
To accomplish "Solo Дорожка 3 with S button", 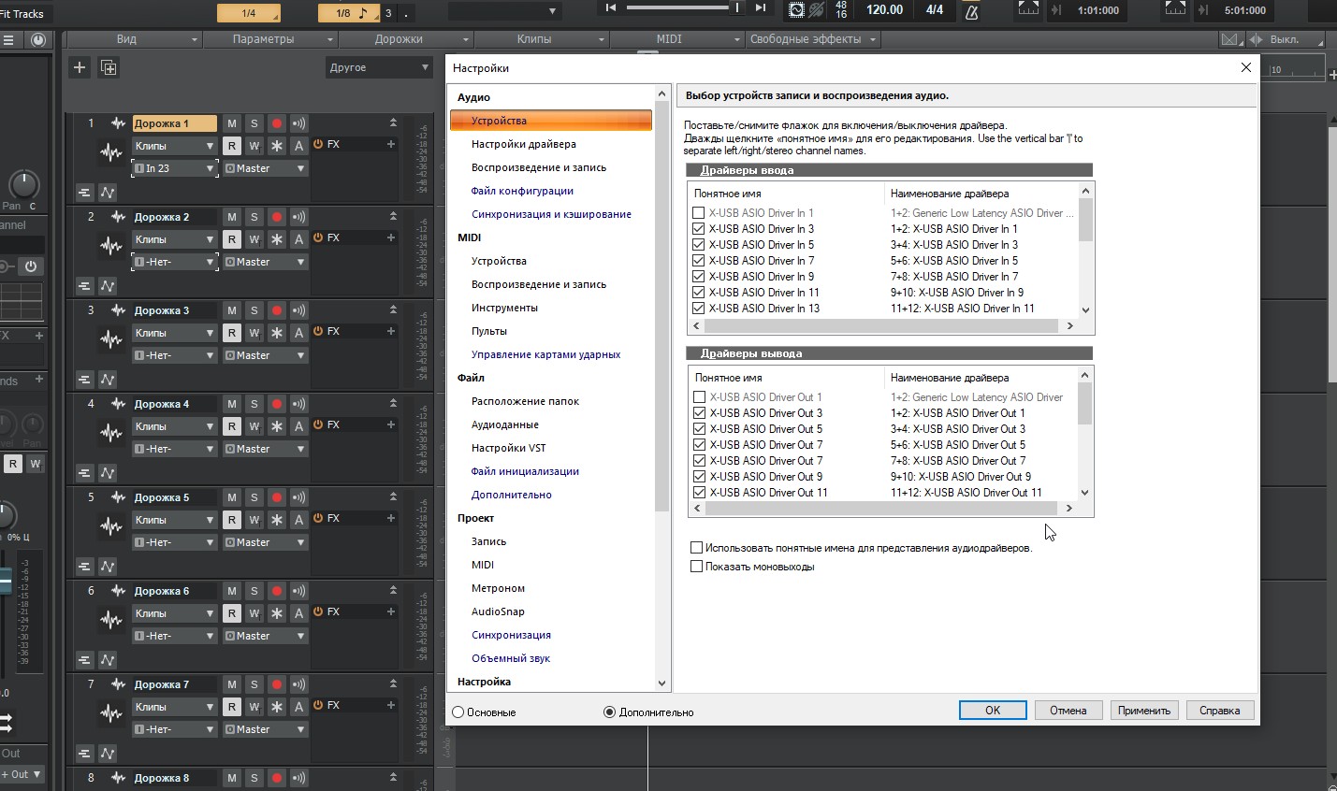I will [254, 310].
